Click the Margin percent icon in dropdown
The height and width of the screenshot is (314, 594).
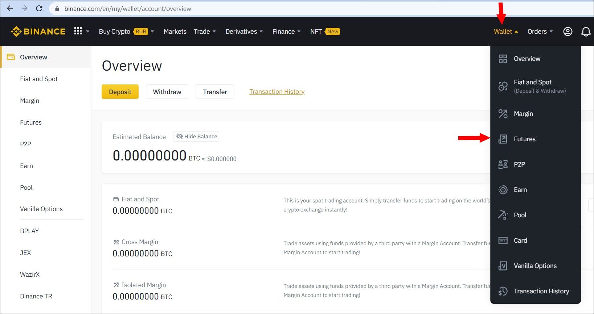(x=503, y=114)
